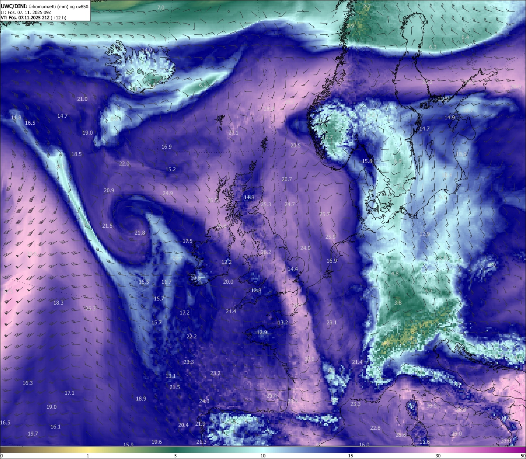Viewport: 526px width, 459px height.
Task: Click the 17.5 value label
Action: point(187,241)
